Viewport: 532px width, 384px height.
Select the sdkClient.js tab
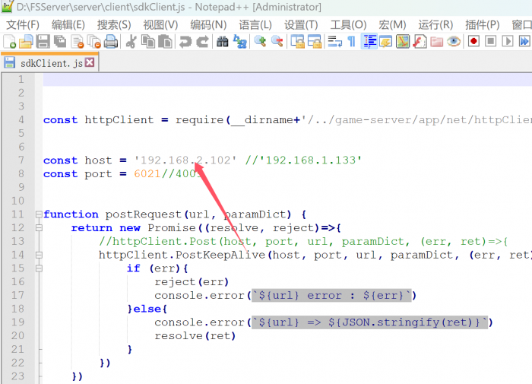(49, 63)
